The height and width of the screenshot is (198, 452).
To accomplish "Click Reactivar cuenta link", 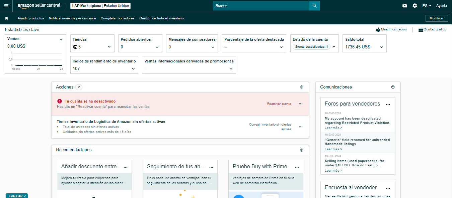I will 279,104.
